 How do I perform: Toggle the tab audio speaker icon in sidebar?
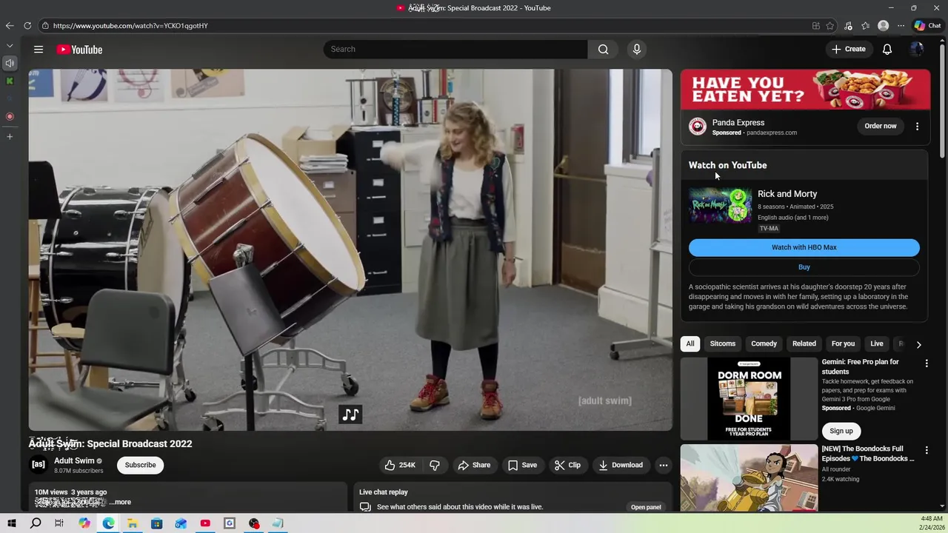10,64
